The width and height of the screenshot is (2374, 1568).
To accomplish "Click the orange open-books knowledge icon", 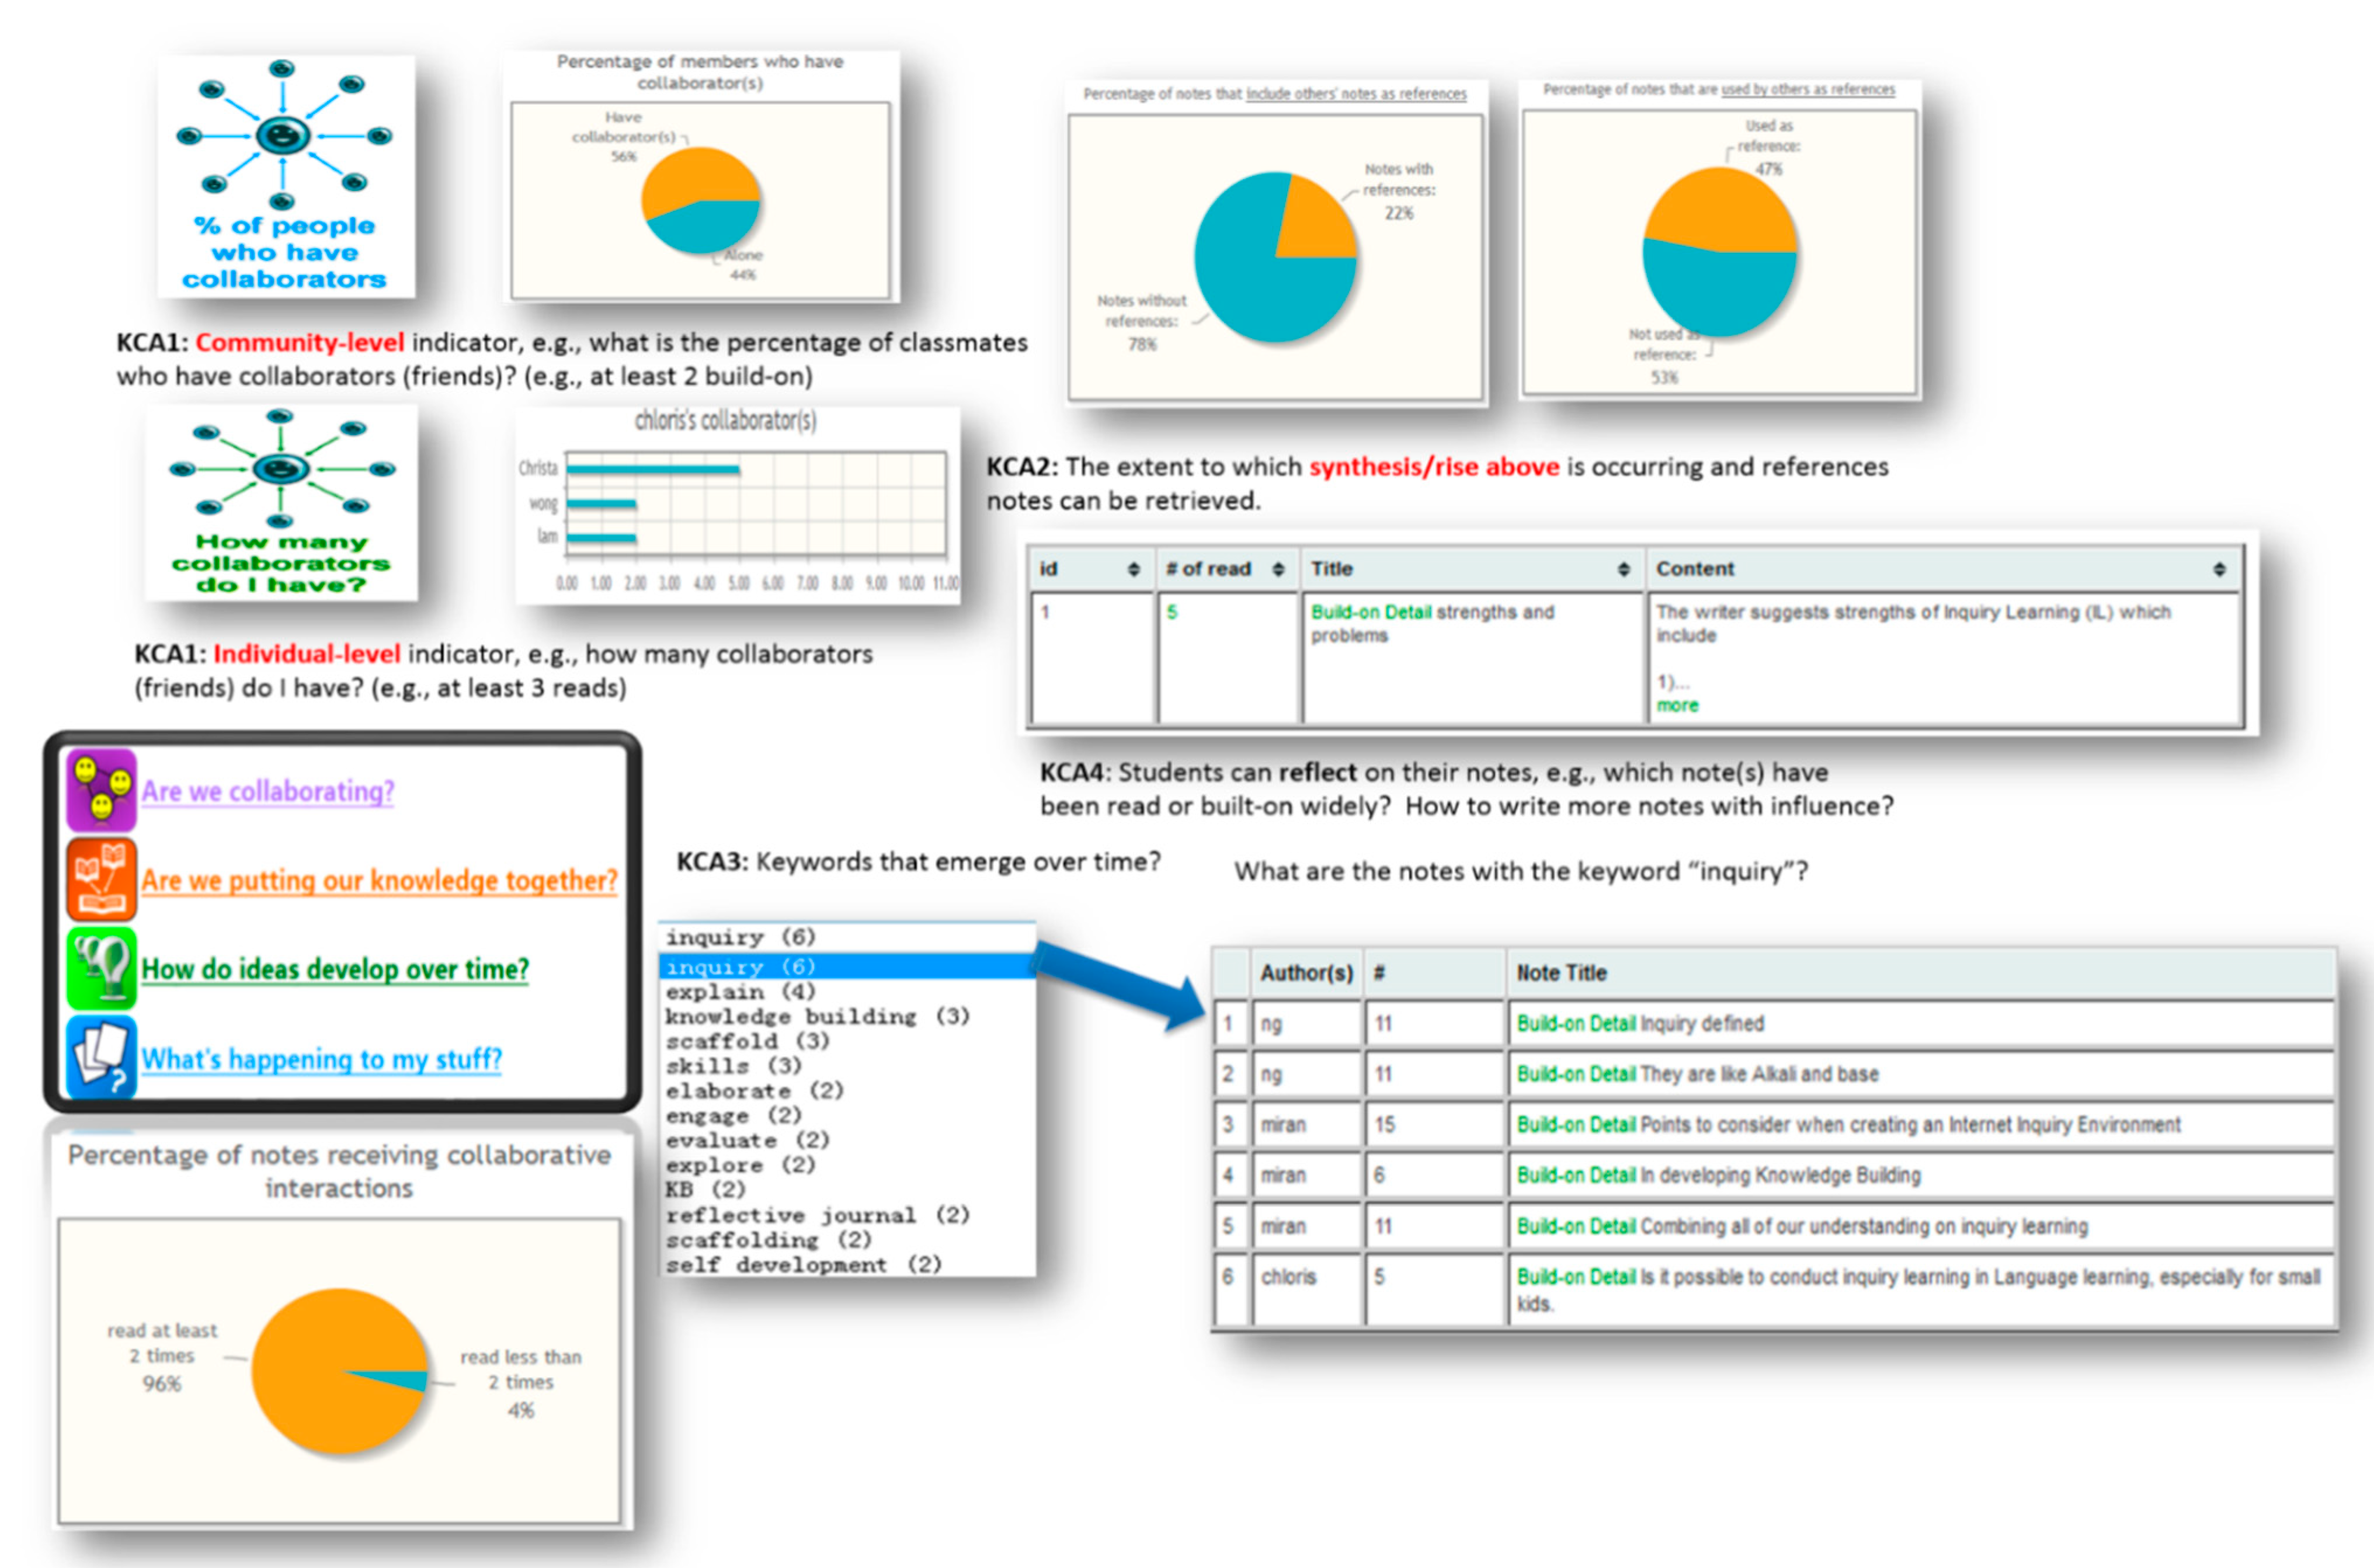I will pyautogui.click(x=101, y=879).
